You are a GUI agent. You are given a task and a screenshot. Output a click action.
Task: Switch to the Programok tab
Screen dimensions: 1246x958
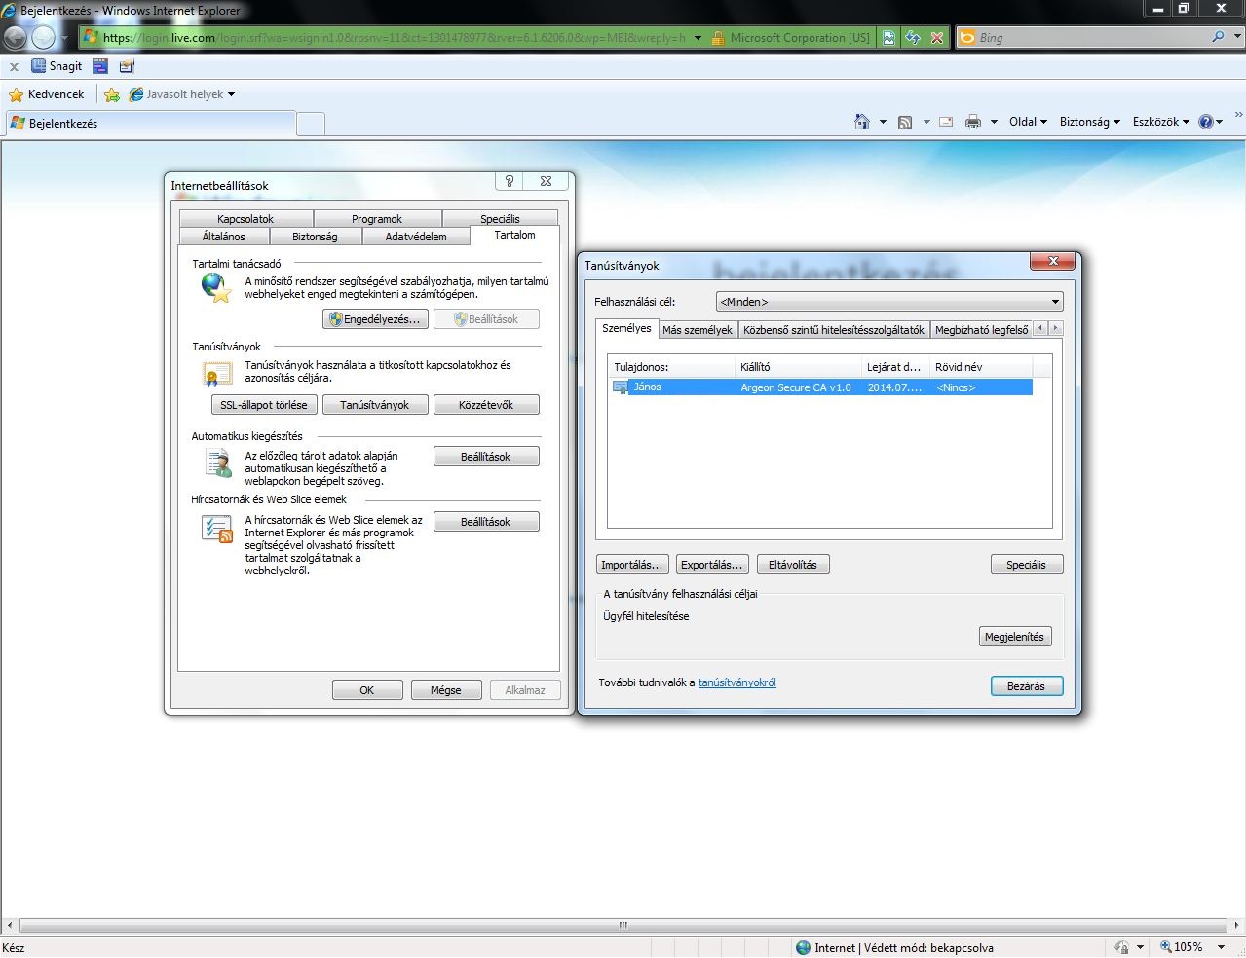pyautogui.click(x=377, y=219)
